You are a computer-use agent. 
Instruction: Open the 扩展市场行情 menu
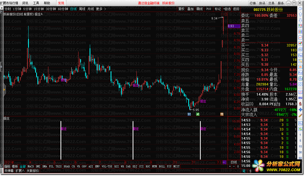[9, 3]
